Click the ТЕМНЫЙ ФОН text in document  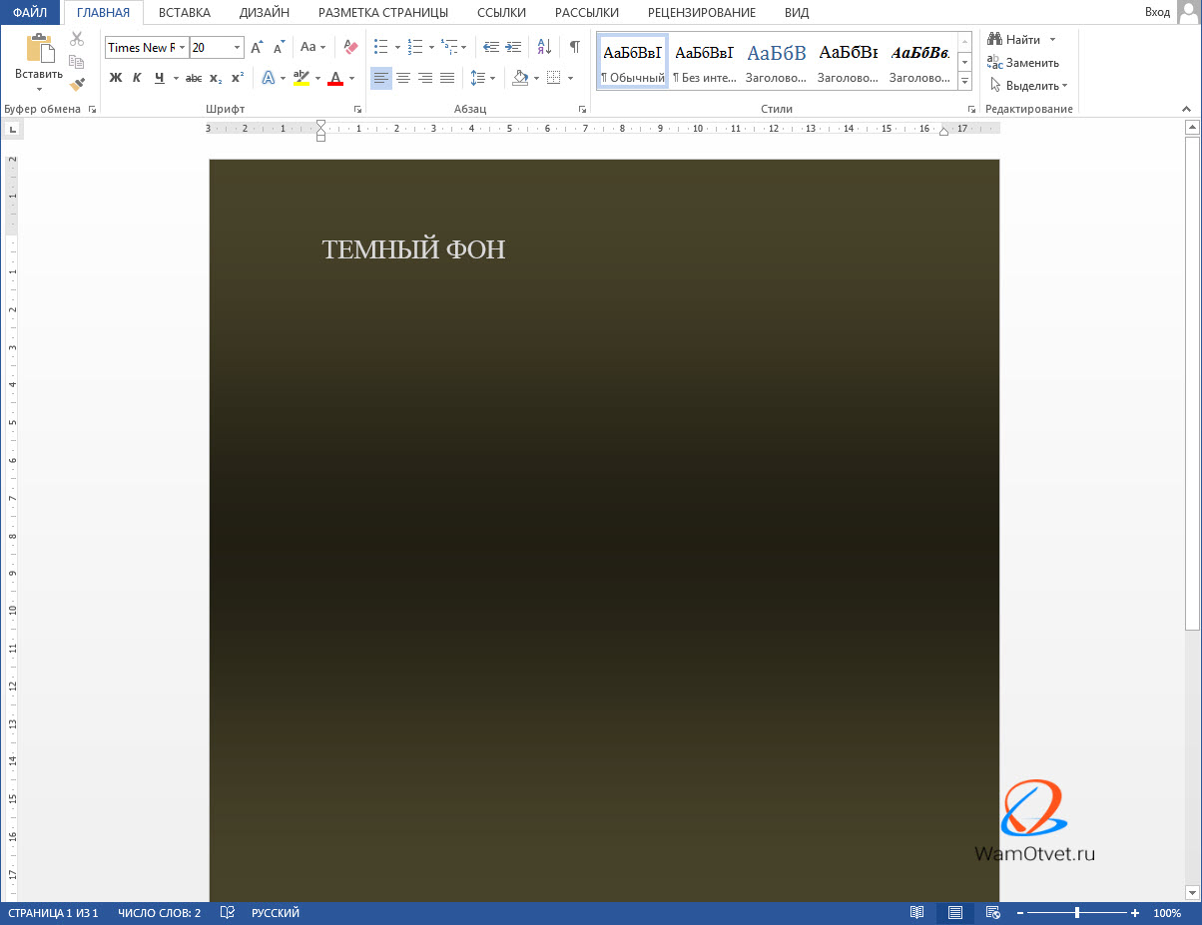[x=413, y=249]
